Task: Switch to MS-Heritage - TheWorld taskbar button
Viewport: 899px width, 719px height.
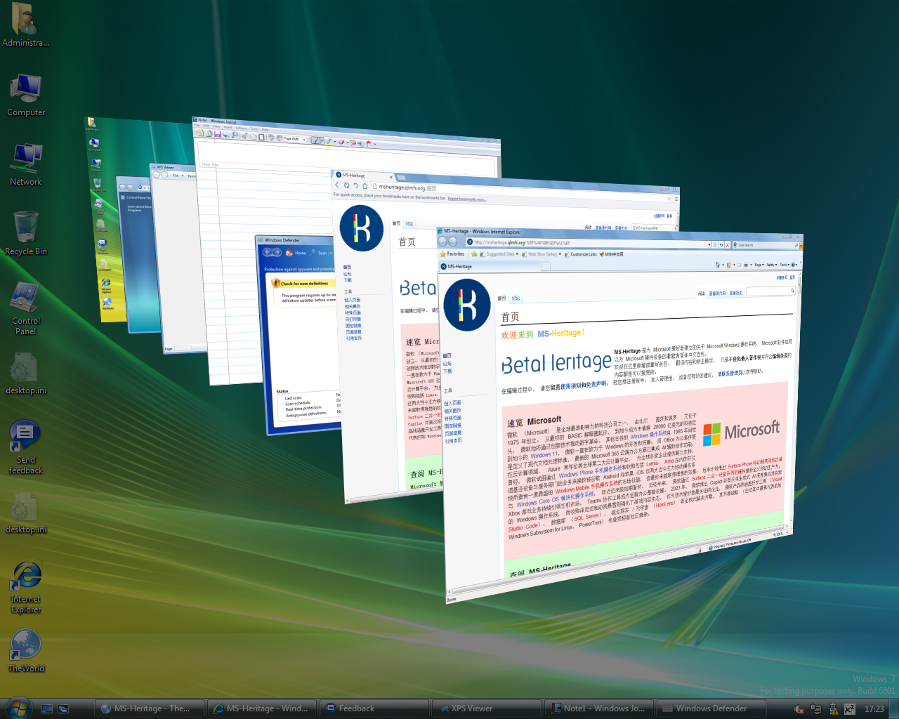Action: pos(150,708)
